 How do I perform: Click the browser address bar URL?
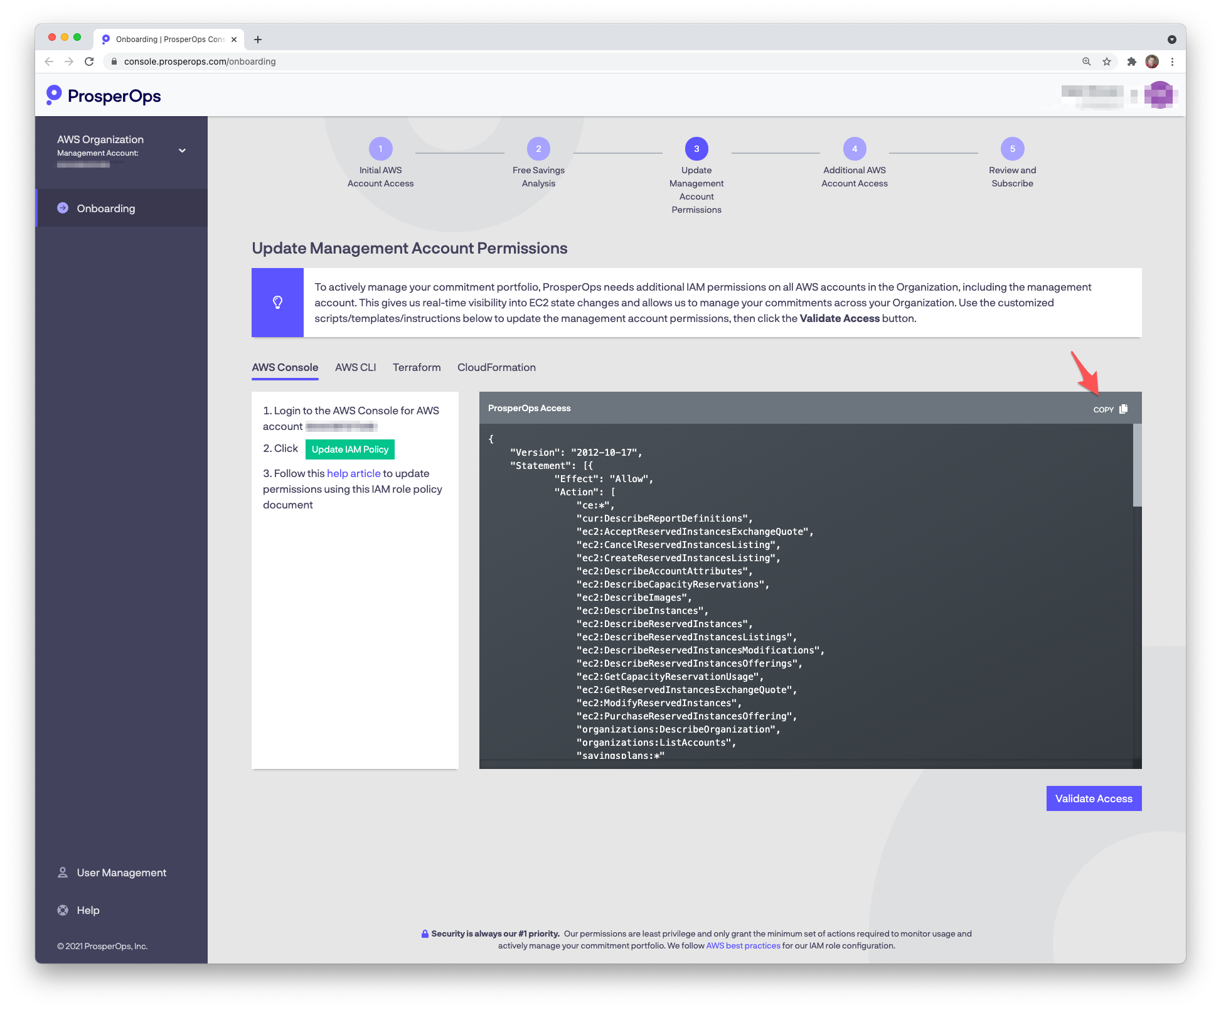coord(200,62)
